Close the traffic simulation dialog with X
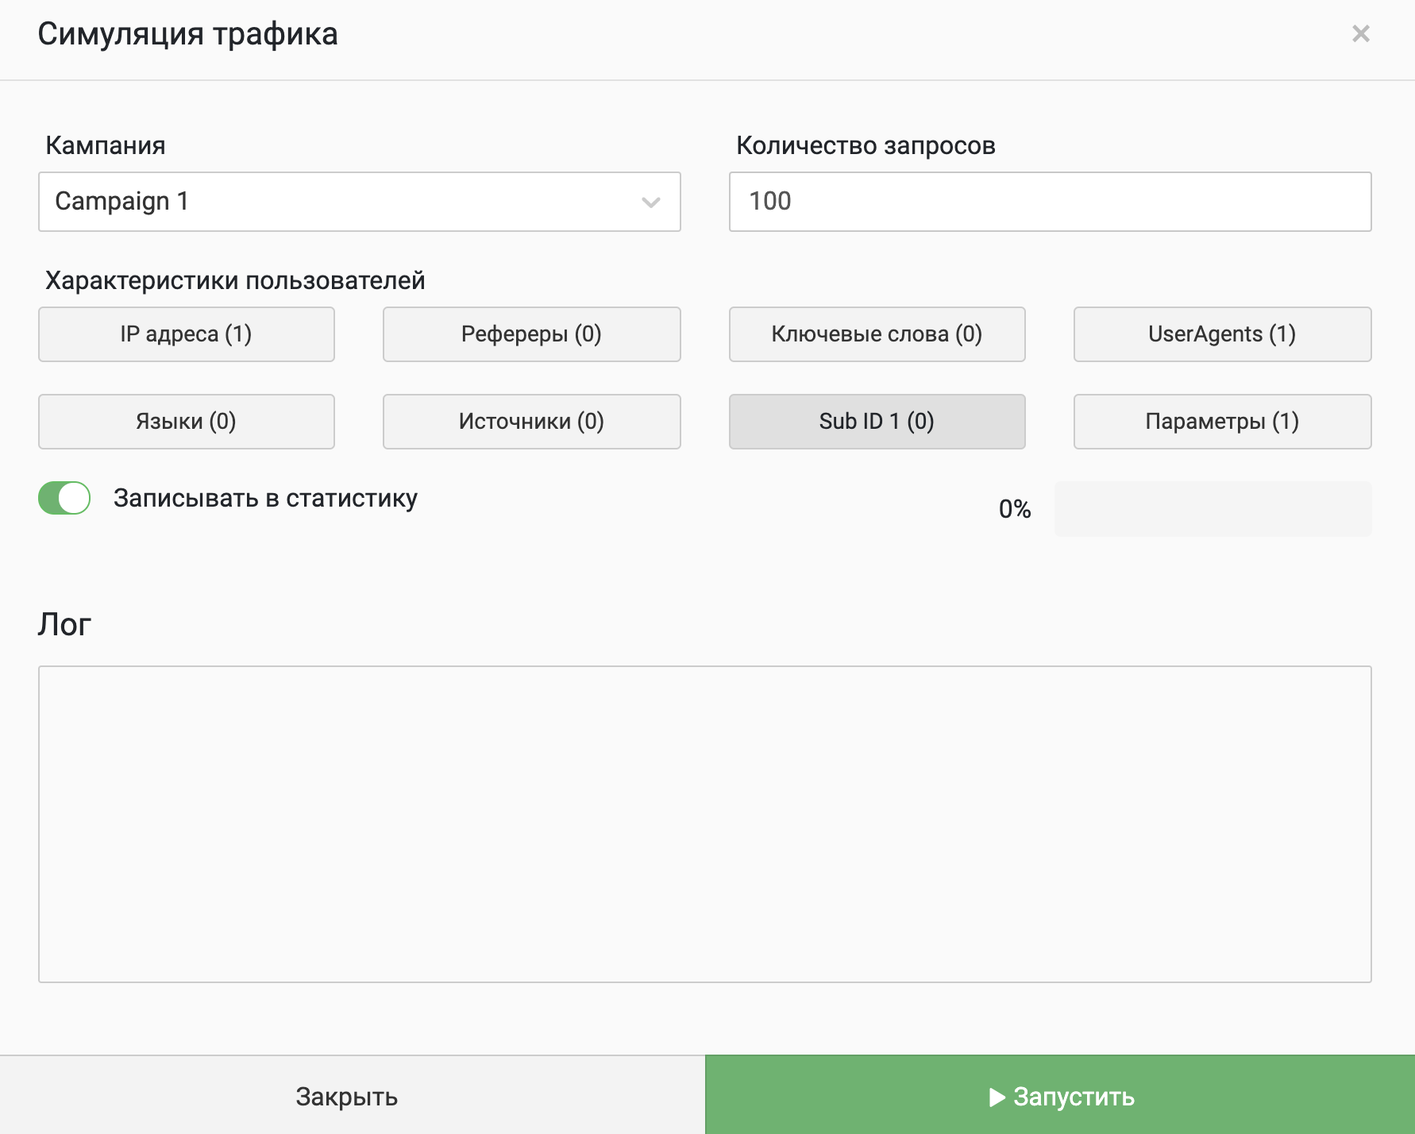Image resolution: width=1415 pixels, height=1134 pixels. [1360, 34]
